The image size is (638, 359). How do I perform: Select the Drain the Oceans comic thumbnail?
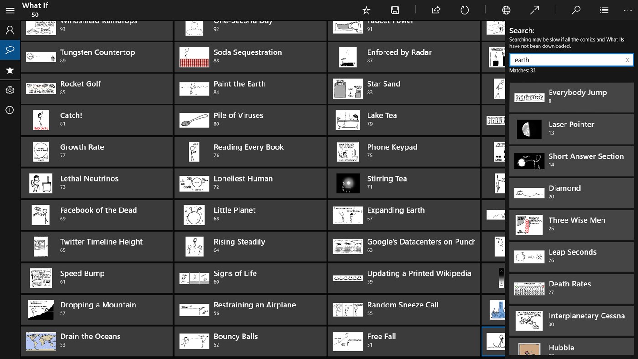click(x=41, y=341)
